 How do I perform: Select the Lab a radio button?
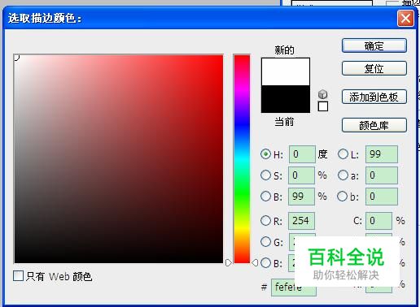point(343,175)
